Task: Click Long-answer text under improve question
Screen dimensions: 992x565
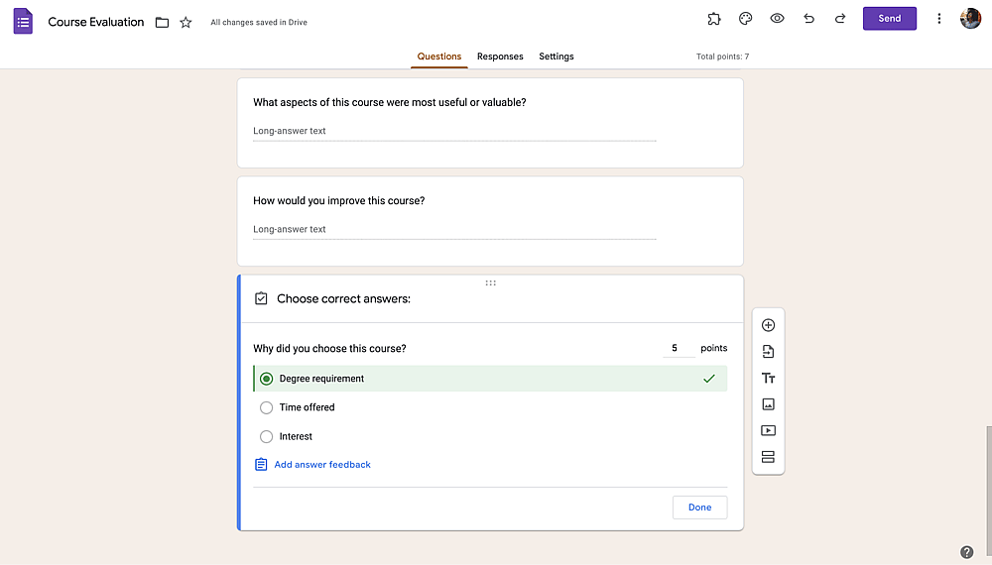Action: 289,229
